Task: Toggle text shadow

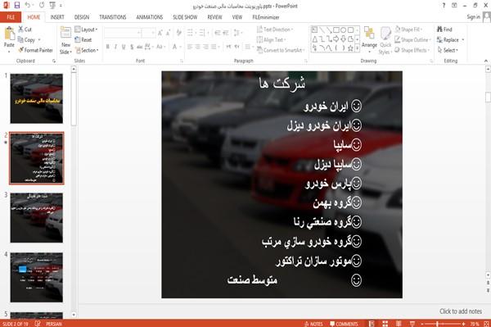Action: tap(132, 47)
